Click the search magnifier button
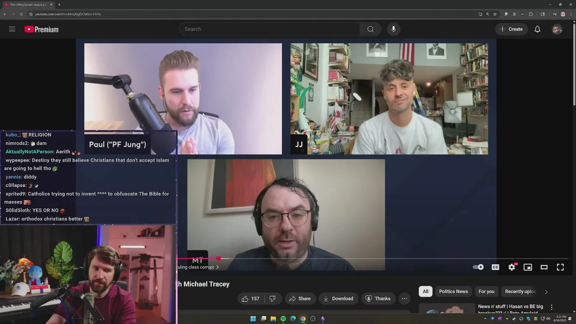The width and height of the screenshot is (576, 324). (x=370, y=29)
